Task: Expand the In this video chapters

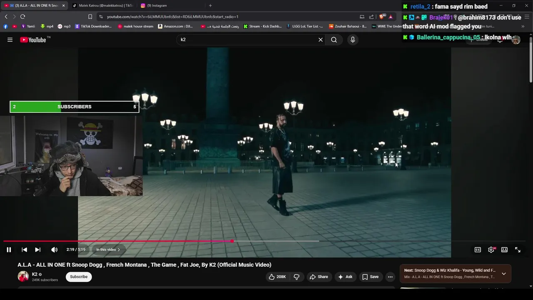Action: [x=108, y=250]
